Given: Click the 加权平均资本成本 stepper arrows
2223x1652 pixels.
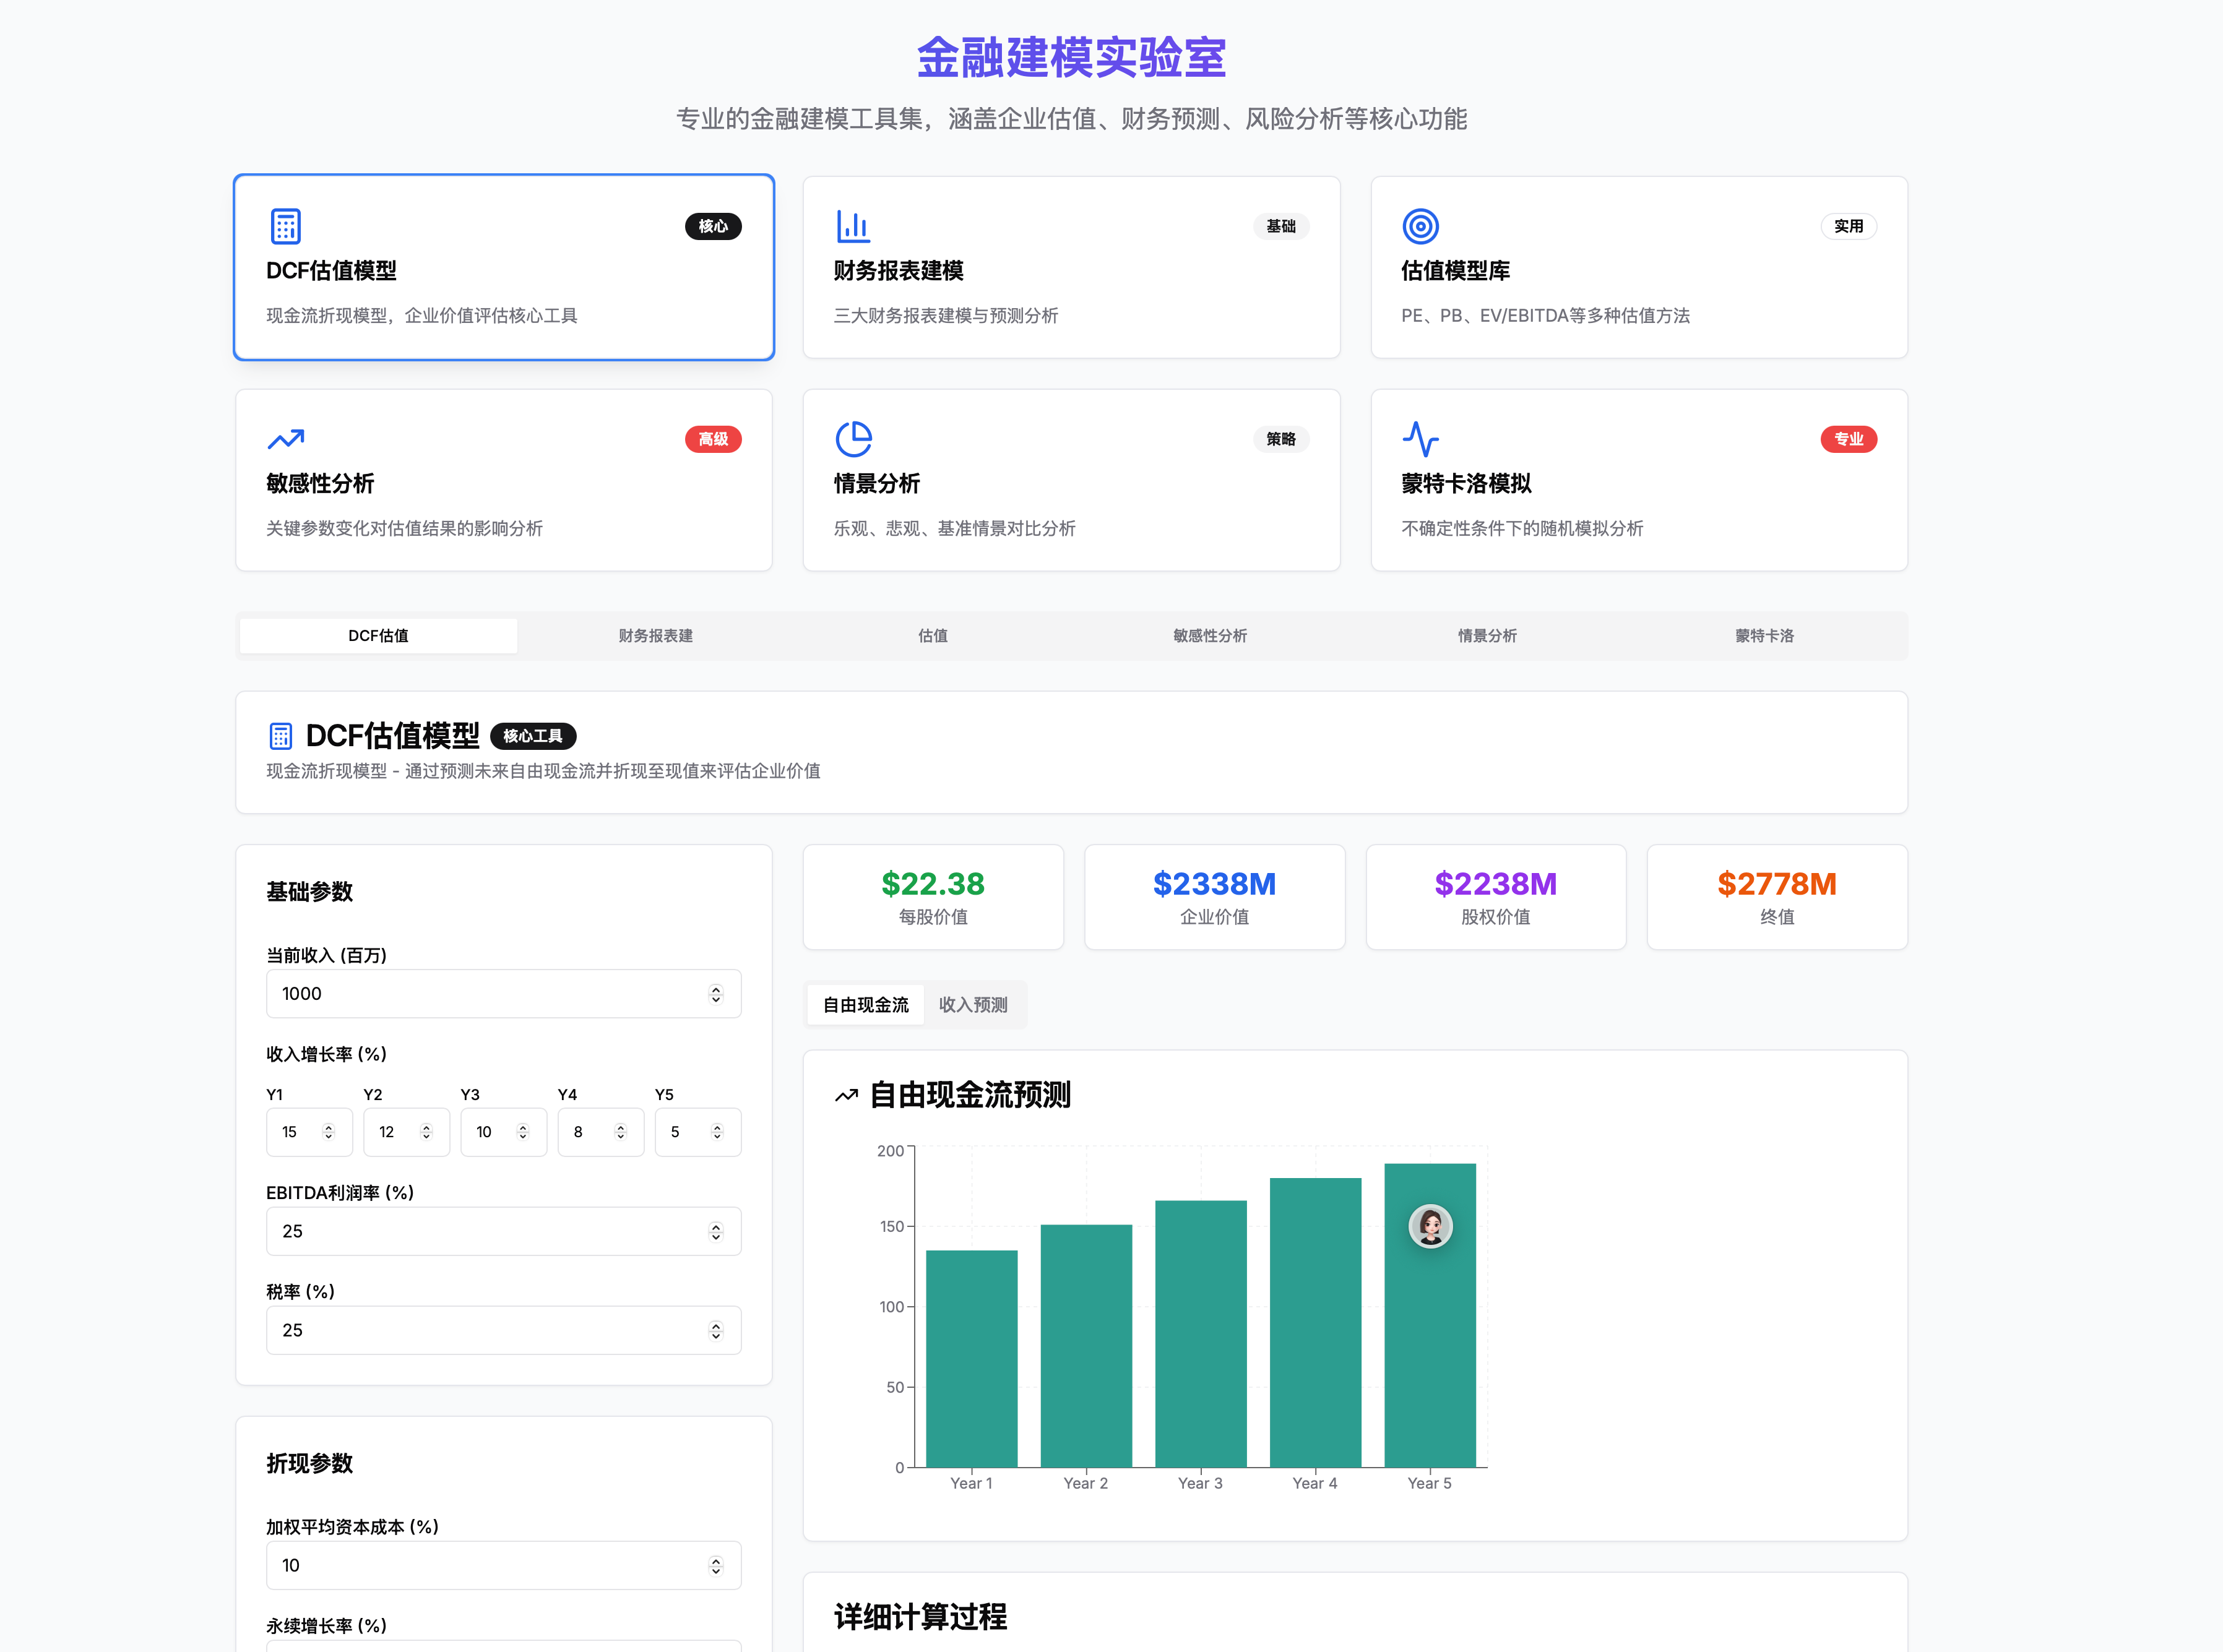Looking at the screenshot, I should (715, 1566).
